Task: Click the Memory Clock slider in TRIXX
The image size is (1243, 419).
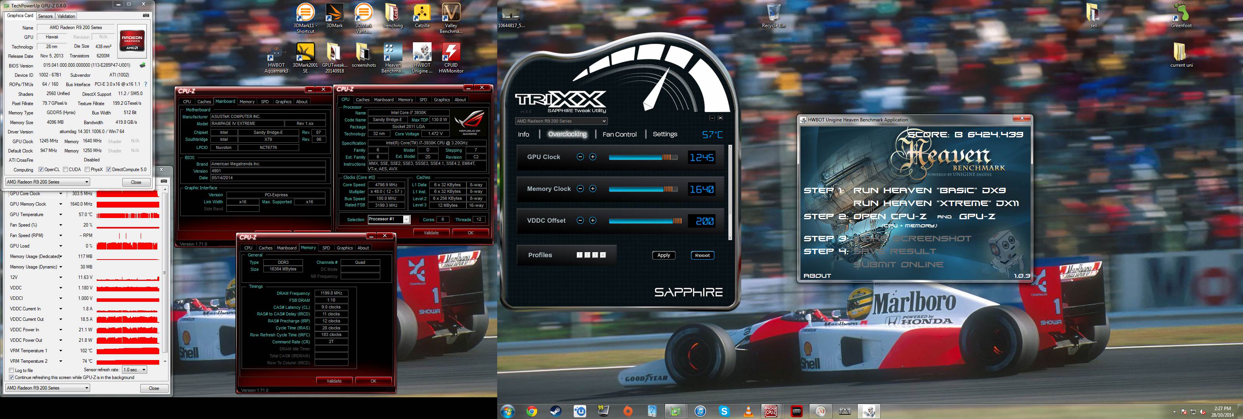Action: tap(643, 189)
